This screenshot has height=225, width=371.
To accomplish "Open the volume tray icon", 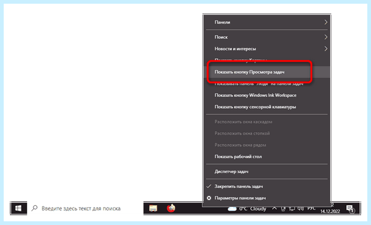I will click(301, 208).
